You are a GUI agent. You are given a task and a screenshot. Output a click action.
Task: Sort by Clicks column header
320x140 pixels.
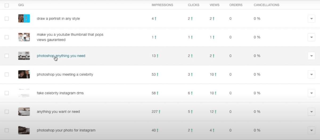pos(194,5)
